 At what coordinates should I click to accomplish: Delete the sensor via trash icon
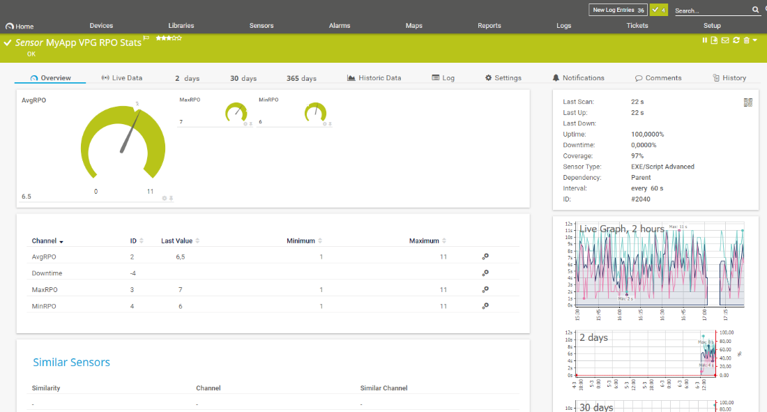point(746,40)
